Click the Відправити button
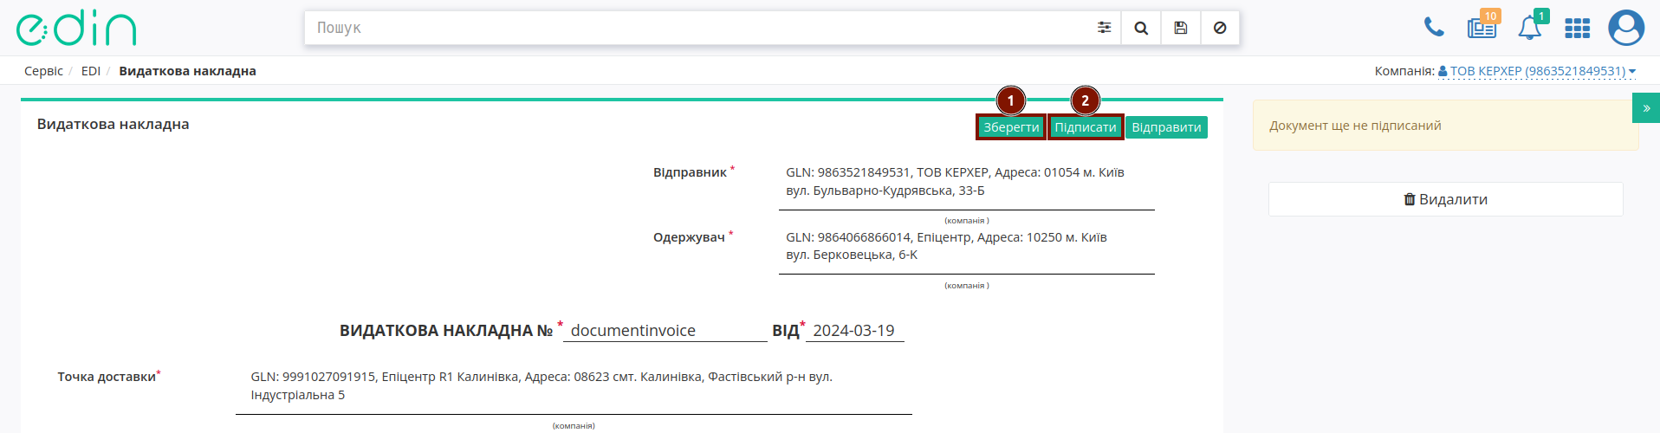Viewport: 1660px width, 433px height. (x=1166, y=127)
